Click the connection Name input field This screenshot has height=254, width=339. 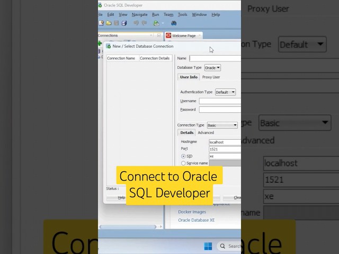[215, 58]
